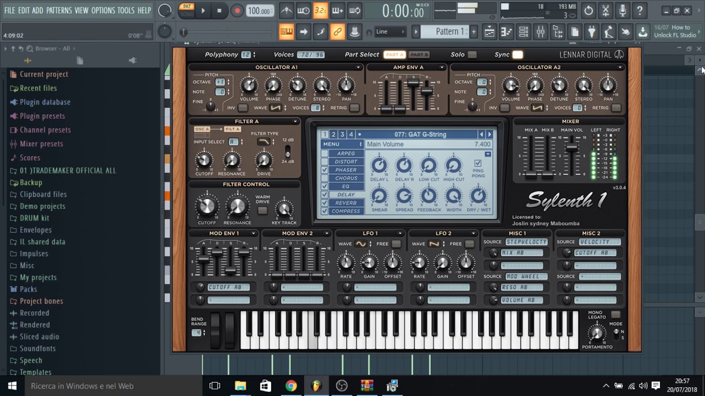This screenshot has width=705, height=396.
Task: Open the Amp Env A dropdown arrow
Action: pos(442,68)
